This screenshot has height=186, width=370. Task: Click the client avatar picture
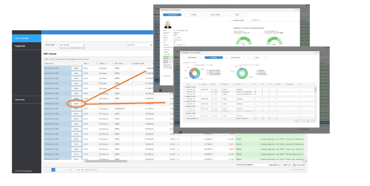tap(168, 25)
